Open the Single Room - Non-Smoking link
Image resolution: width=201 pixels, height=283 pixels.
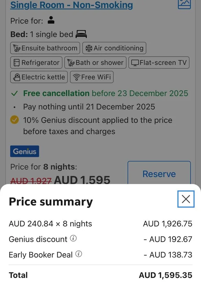tap(72, 5)
